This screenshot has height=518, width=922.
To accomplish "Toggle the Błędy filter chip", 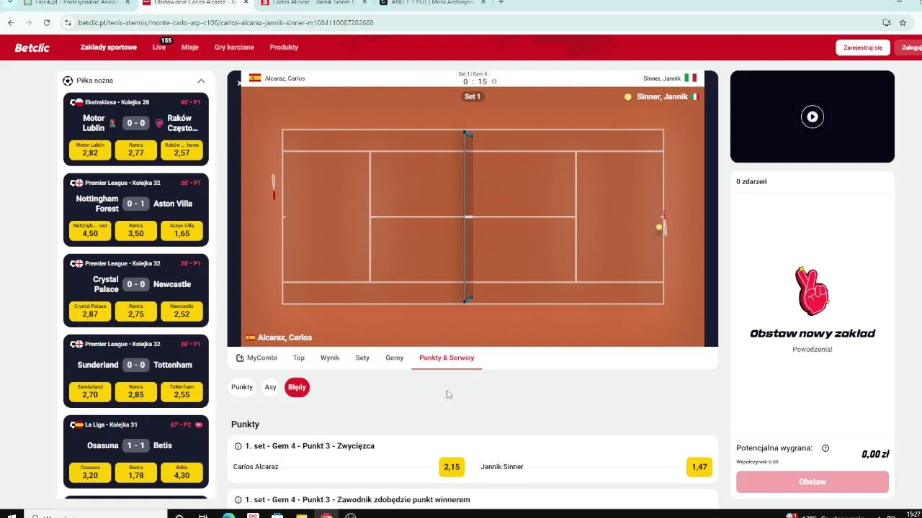I will point(297,387).
